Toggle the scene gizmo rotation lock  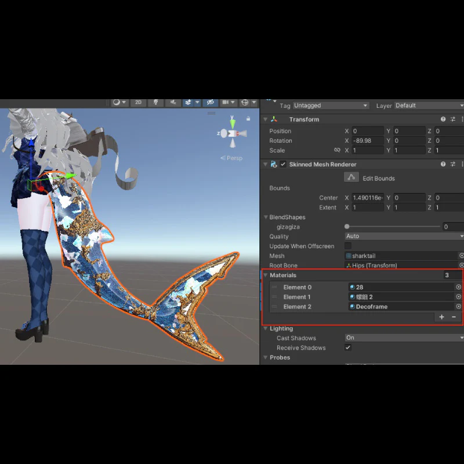tap(248, 119)
